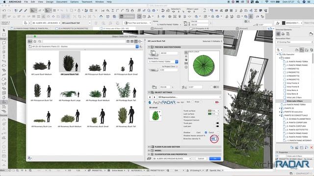Click the Branches density % input field
Screen dimensions: 314x176
pyautogui.click(x=214, y=139)
